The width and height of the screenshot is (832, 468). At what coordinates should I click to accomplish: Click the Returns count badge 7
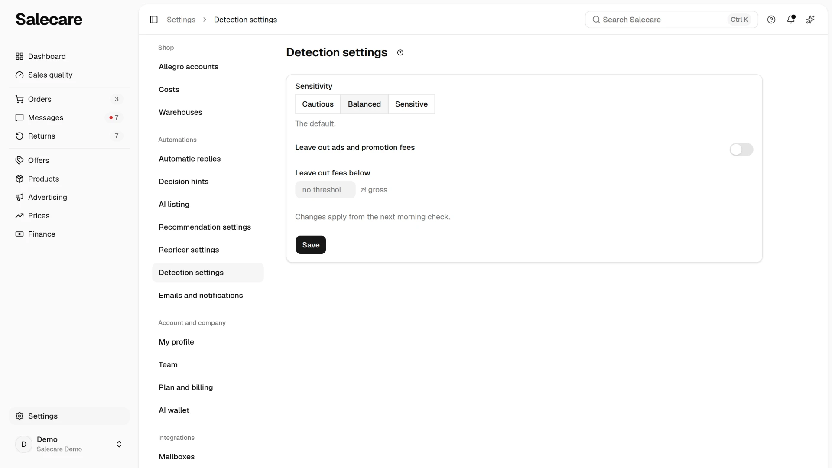tap(117, 136)
